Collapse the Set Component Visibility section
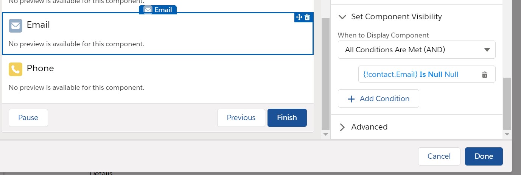 pos(342,17)
